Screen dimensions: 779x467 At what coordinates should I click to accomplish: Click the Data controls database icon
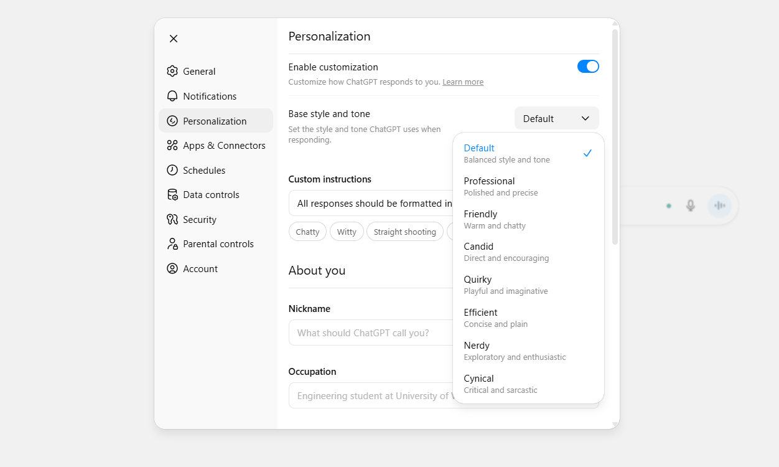(172, 194)
